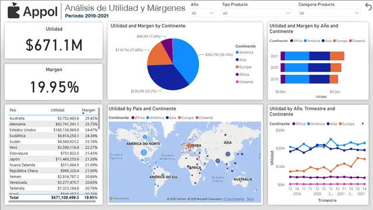Viewport: 373px width, 210px height.
Task: Select the Estados Unidos row
Action: 53,129
